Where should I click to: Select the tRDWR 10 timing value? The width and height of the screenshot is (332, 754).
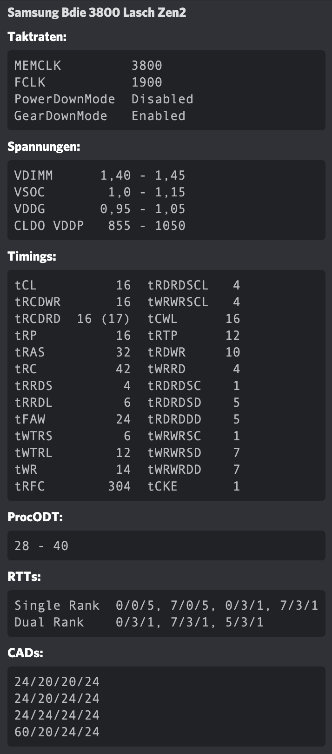coord(194,352)
